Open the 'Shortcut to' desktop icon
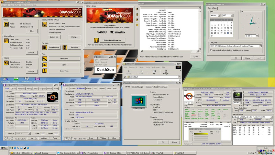This screenshot has width=275, height=155. (37, 80)
